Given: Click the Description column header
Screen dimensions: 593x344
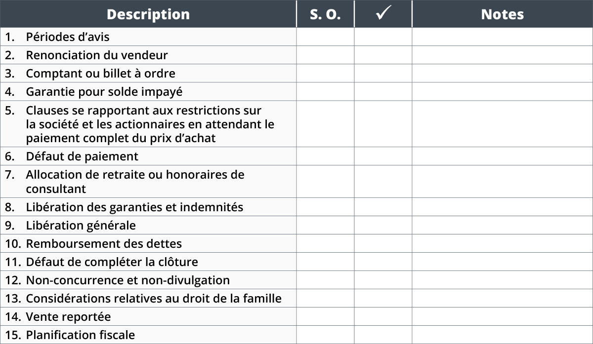Looking at the screenshot, I should (148, 14).
